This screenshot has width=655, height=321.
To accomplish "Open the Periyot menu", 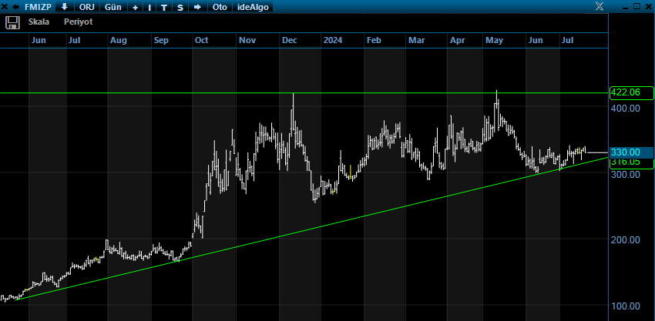I will [x=79, y=22].
